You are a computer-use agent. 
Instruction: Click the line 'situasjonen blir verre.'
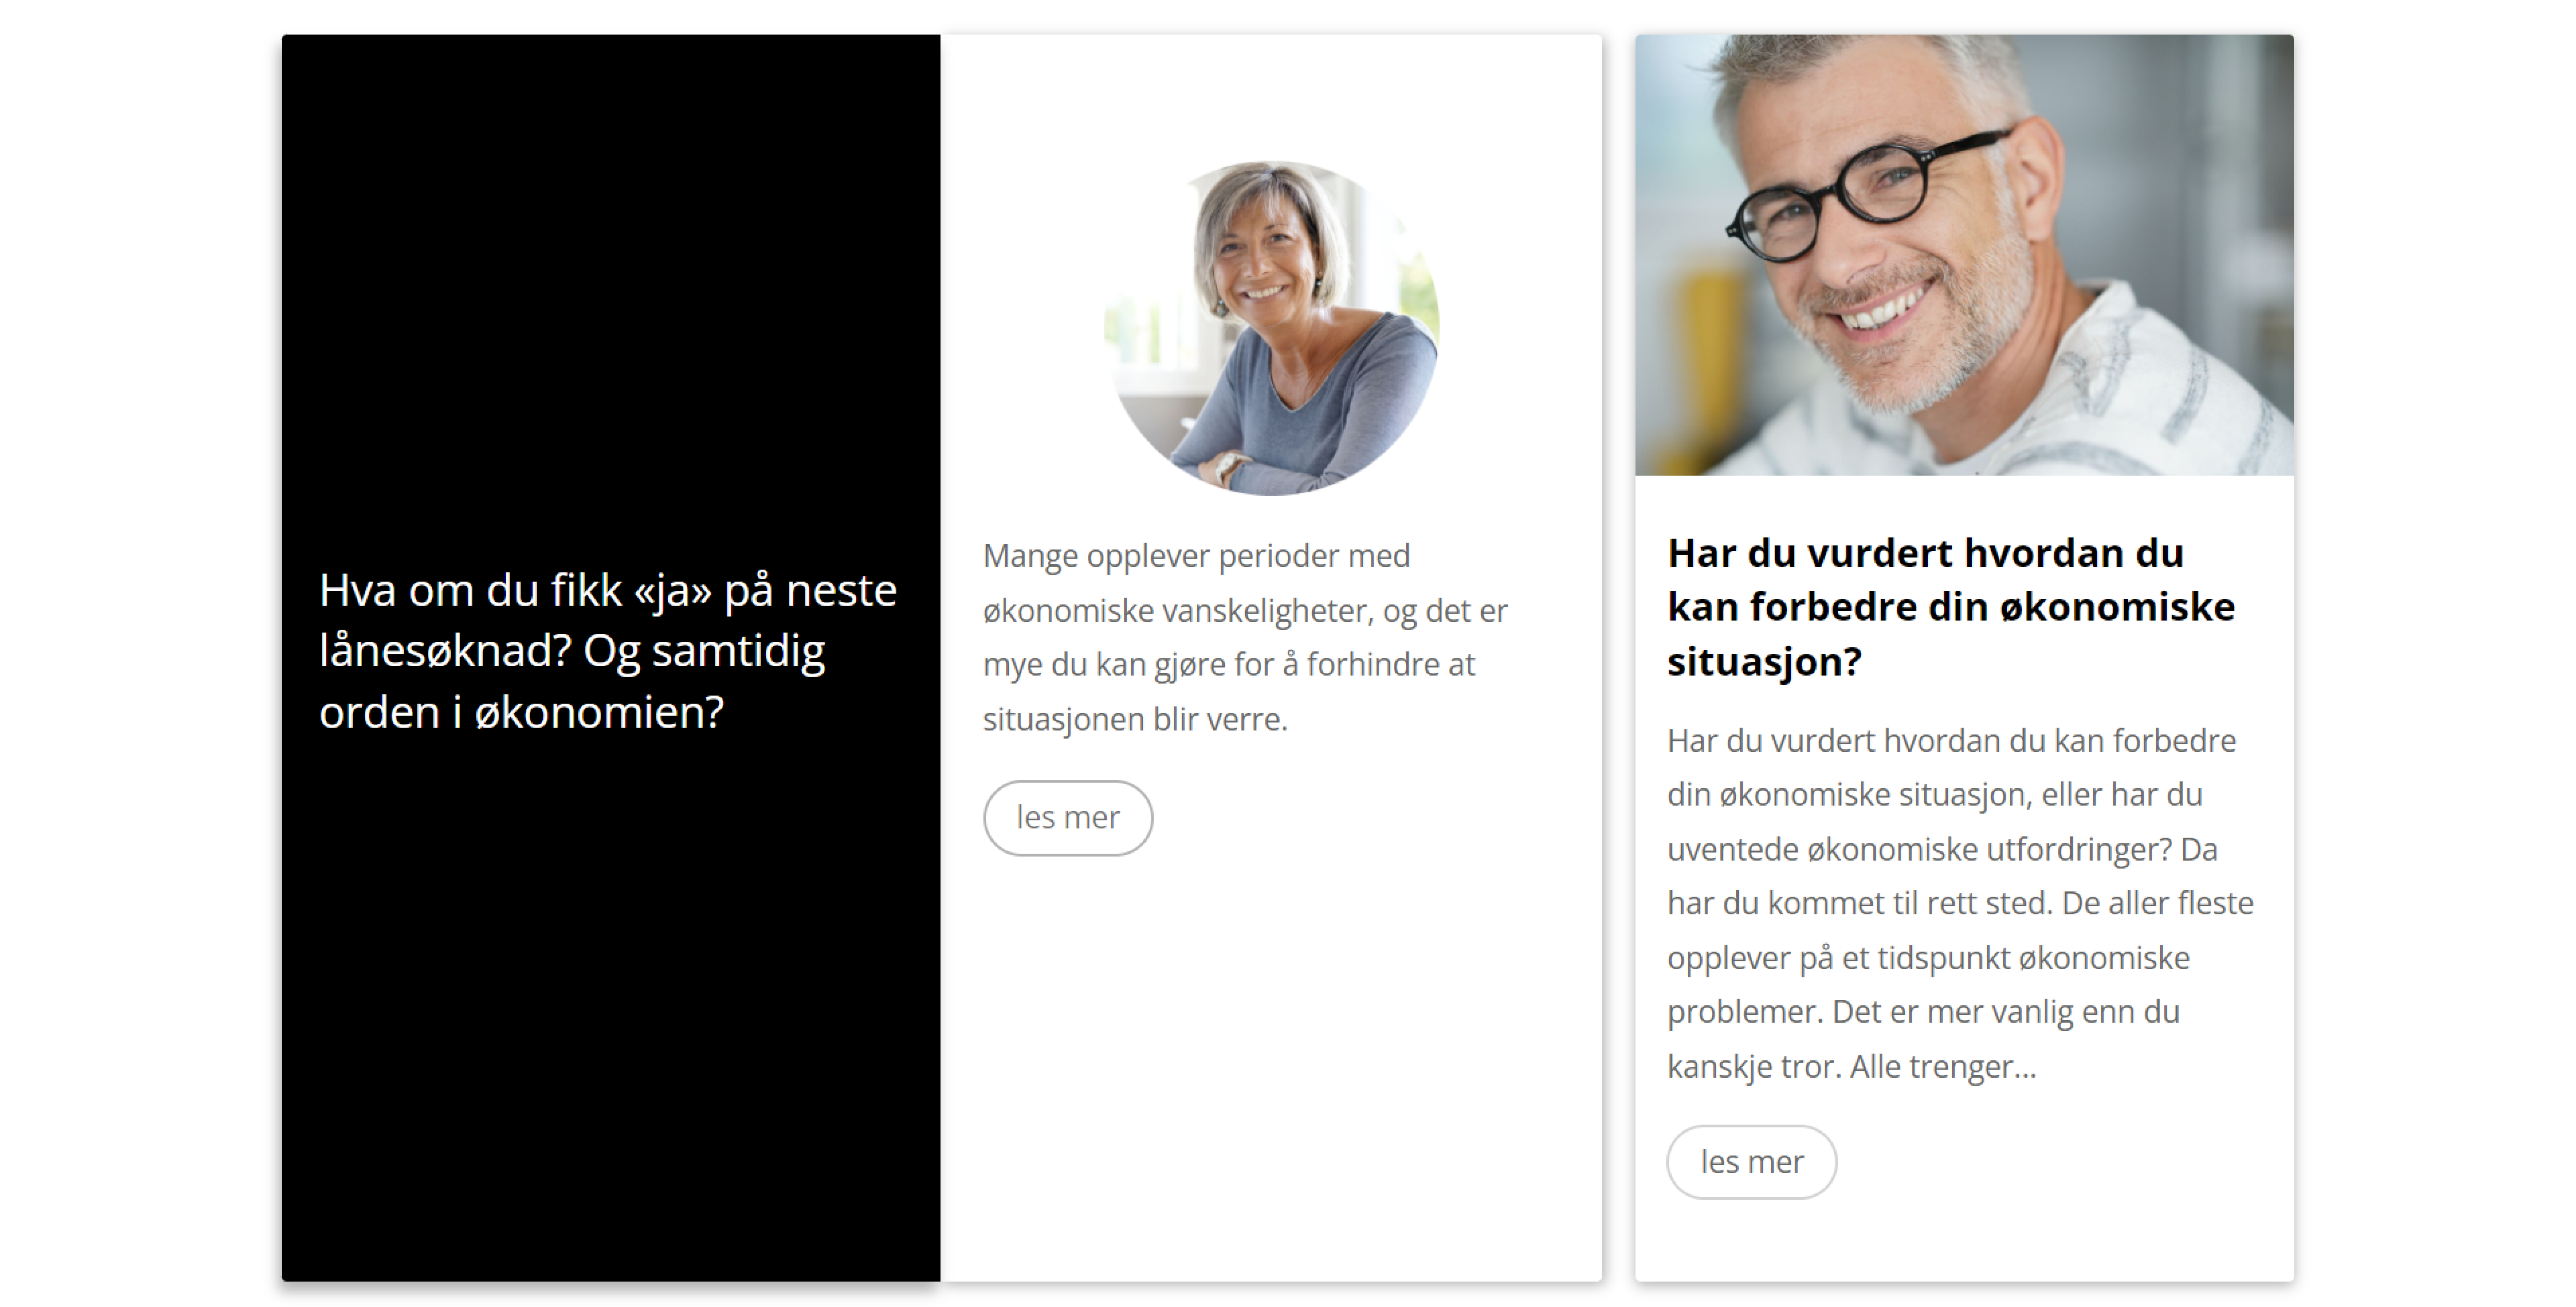pyautogui.click(x=1135, y=719)
